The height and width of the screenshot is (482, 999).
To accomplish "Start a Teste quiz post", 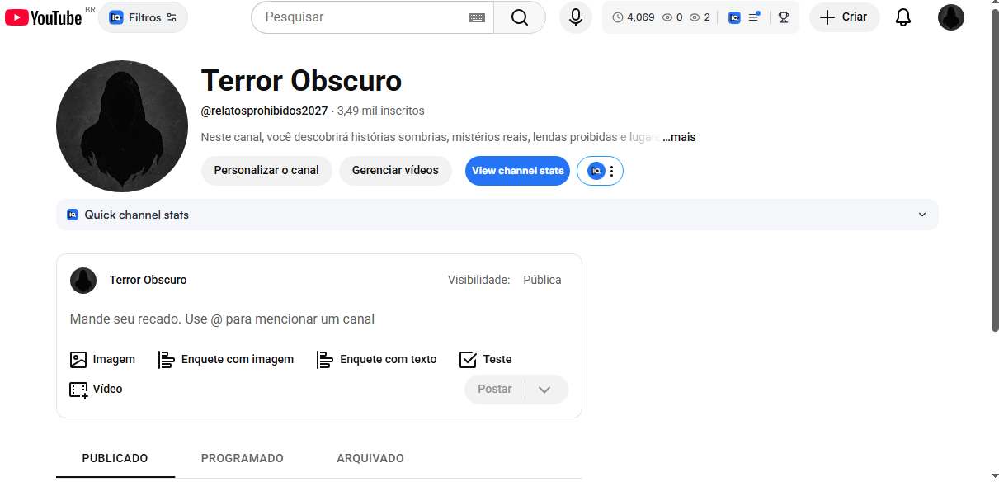I will [485, 359].
